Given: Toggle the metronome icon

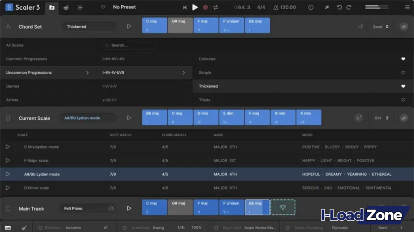Looking at the screenshot, I should click(276, 7).
